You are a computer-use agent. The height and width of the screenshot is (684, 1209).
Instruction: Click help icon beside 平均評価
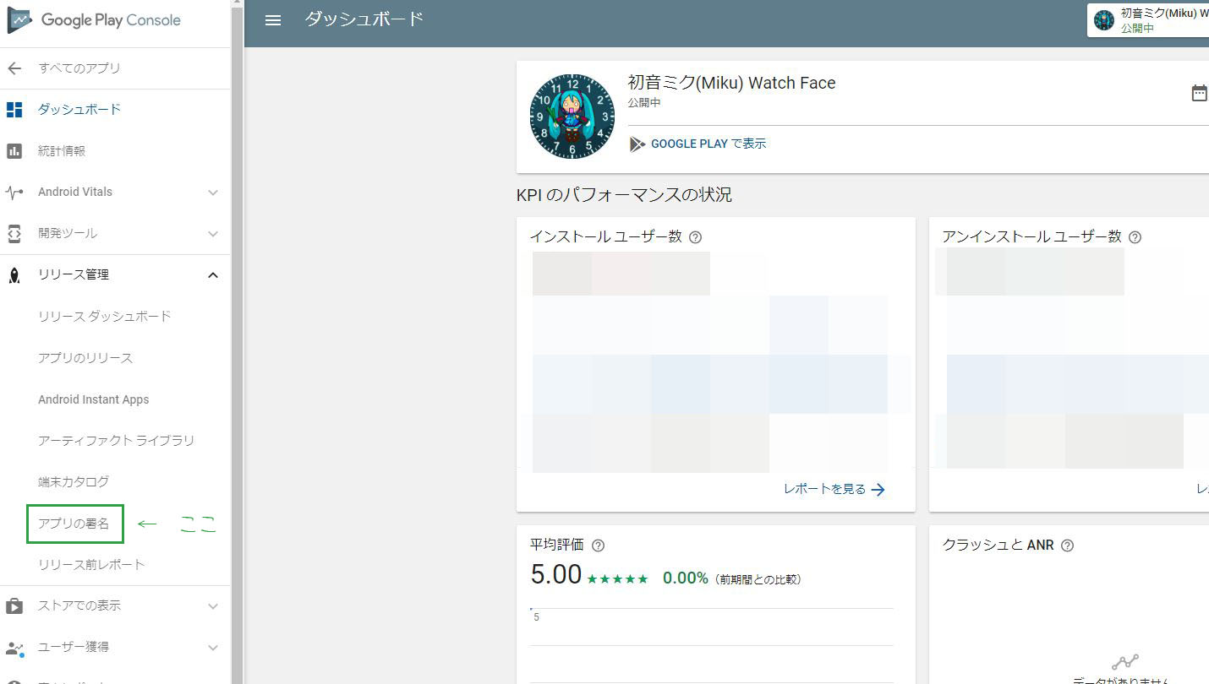click(x=599, y=546)
